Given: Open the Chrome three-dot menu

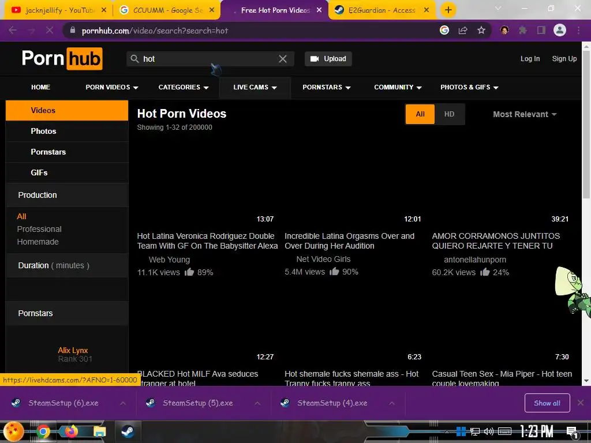Looking at the screenshot, I should (x=578, y=30).
